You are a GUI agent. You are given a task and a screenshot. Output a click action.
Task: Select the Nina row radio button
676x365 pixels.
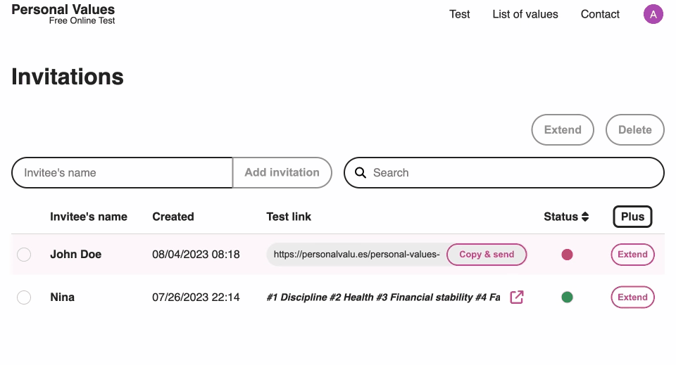24,297
